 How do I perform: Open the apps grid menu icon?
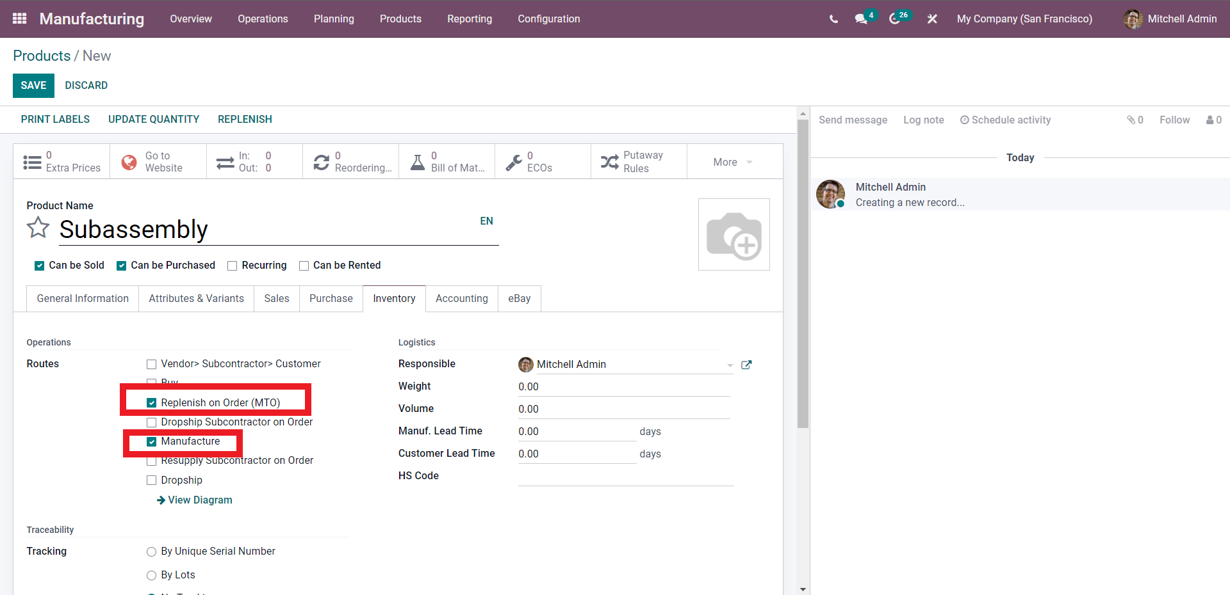pyautogui.click(x=19, y=19)
